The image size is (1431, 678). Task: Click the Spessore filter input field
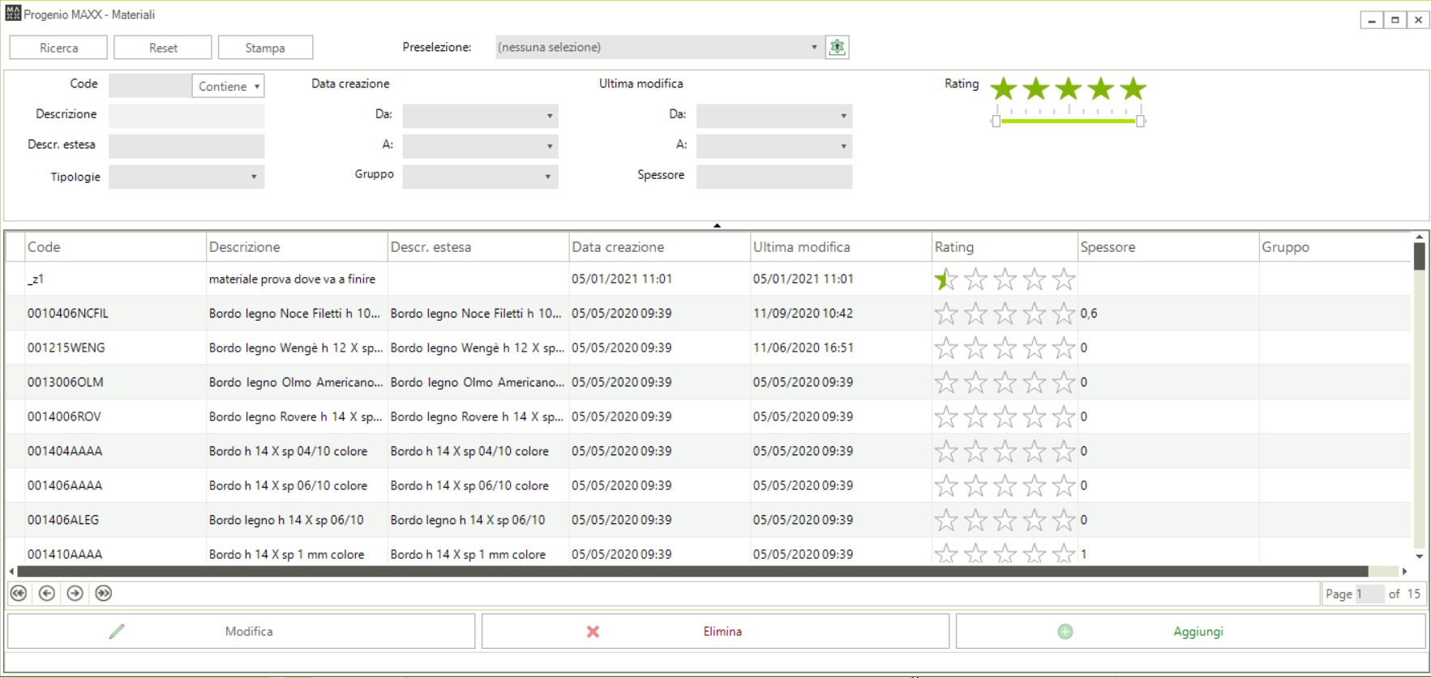tap(774, 176)
